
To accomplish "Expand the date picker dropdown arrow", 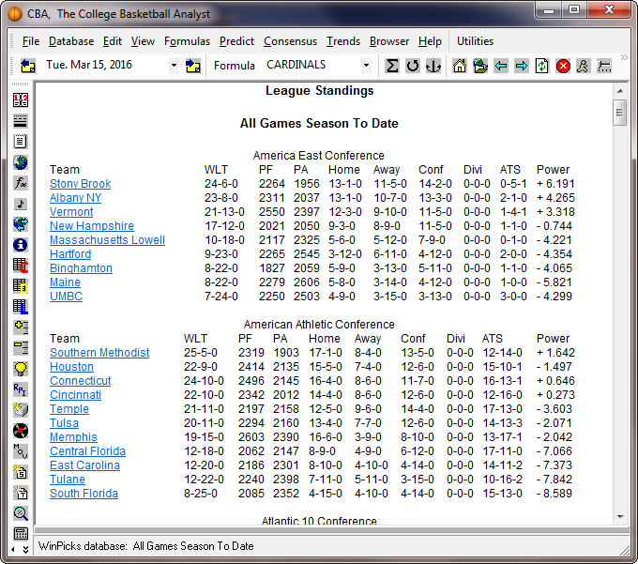I will tap(174, 66).
